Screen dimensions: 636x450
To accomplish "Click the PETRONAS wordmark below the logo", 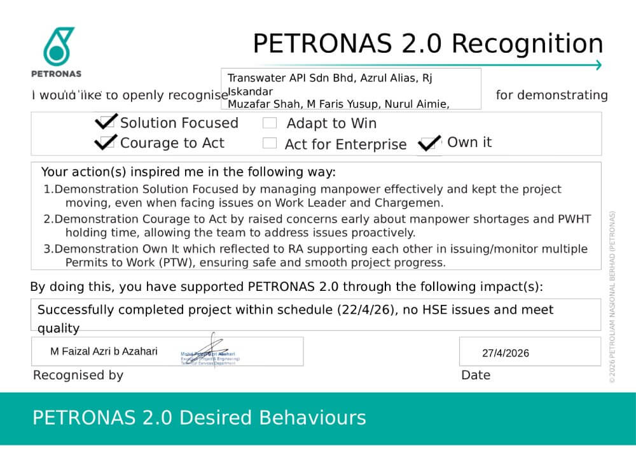I will click(x=57, y=74).
